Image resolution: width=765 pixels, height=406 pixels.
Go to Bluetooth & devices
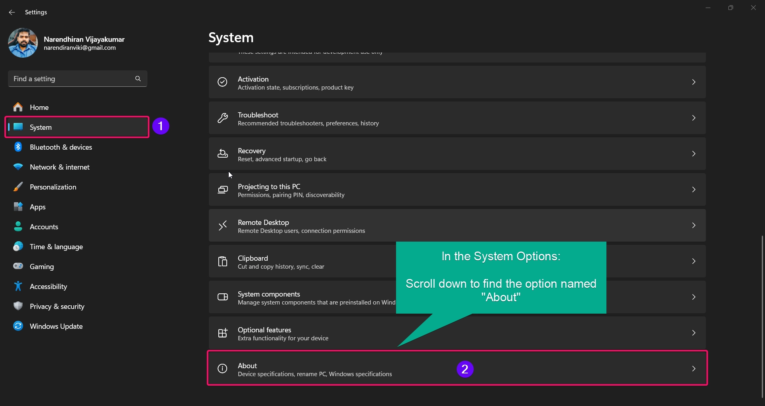(78, 147)
